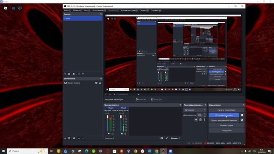274x154 pixels.
Task: Open the Сервис menu
Action: [x=144, y=10]
